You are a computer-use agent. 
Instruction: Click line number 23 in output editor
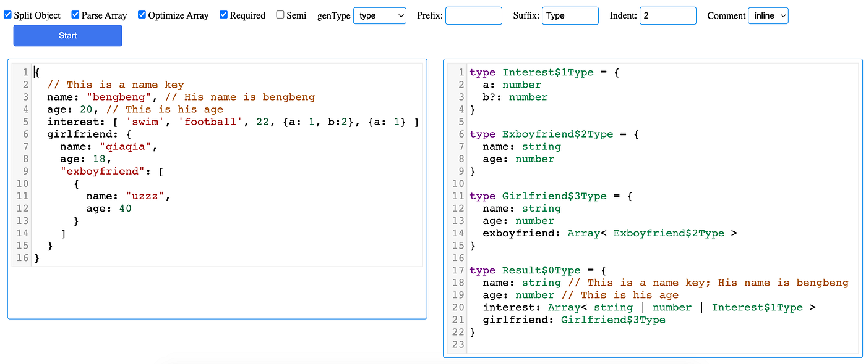[x=458, y=344]
